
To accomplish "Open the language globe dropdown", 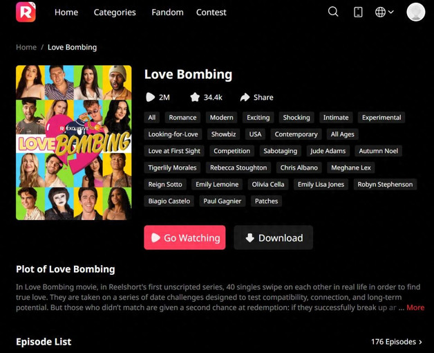I will (x=384, y=12).
